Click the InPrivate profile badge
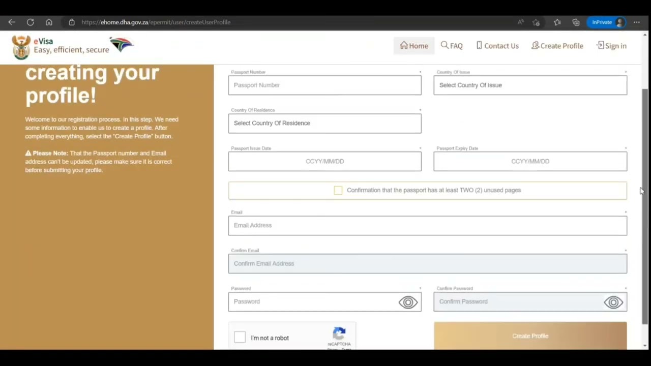The image size is (651, 366). click(x=606, y=22)
